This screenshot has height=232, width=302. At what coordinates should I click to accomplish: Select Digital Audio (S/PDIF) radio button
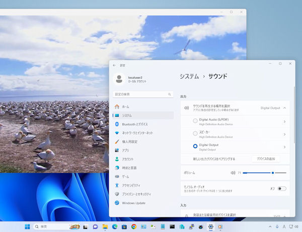(x=195, y=121)
